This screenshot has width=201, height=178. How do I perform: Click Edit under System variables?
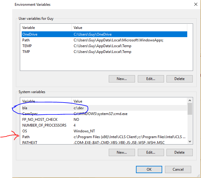pyautogui.click(x=151, y=152)
